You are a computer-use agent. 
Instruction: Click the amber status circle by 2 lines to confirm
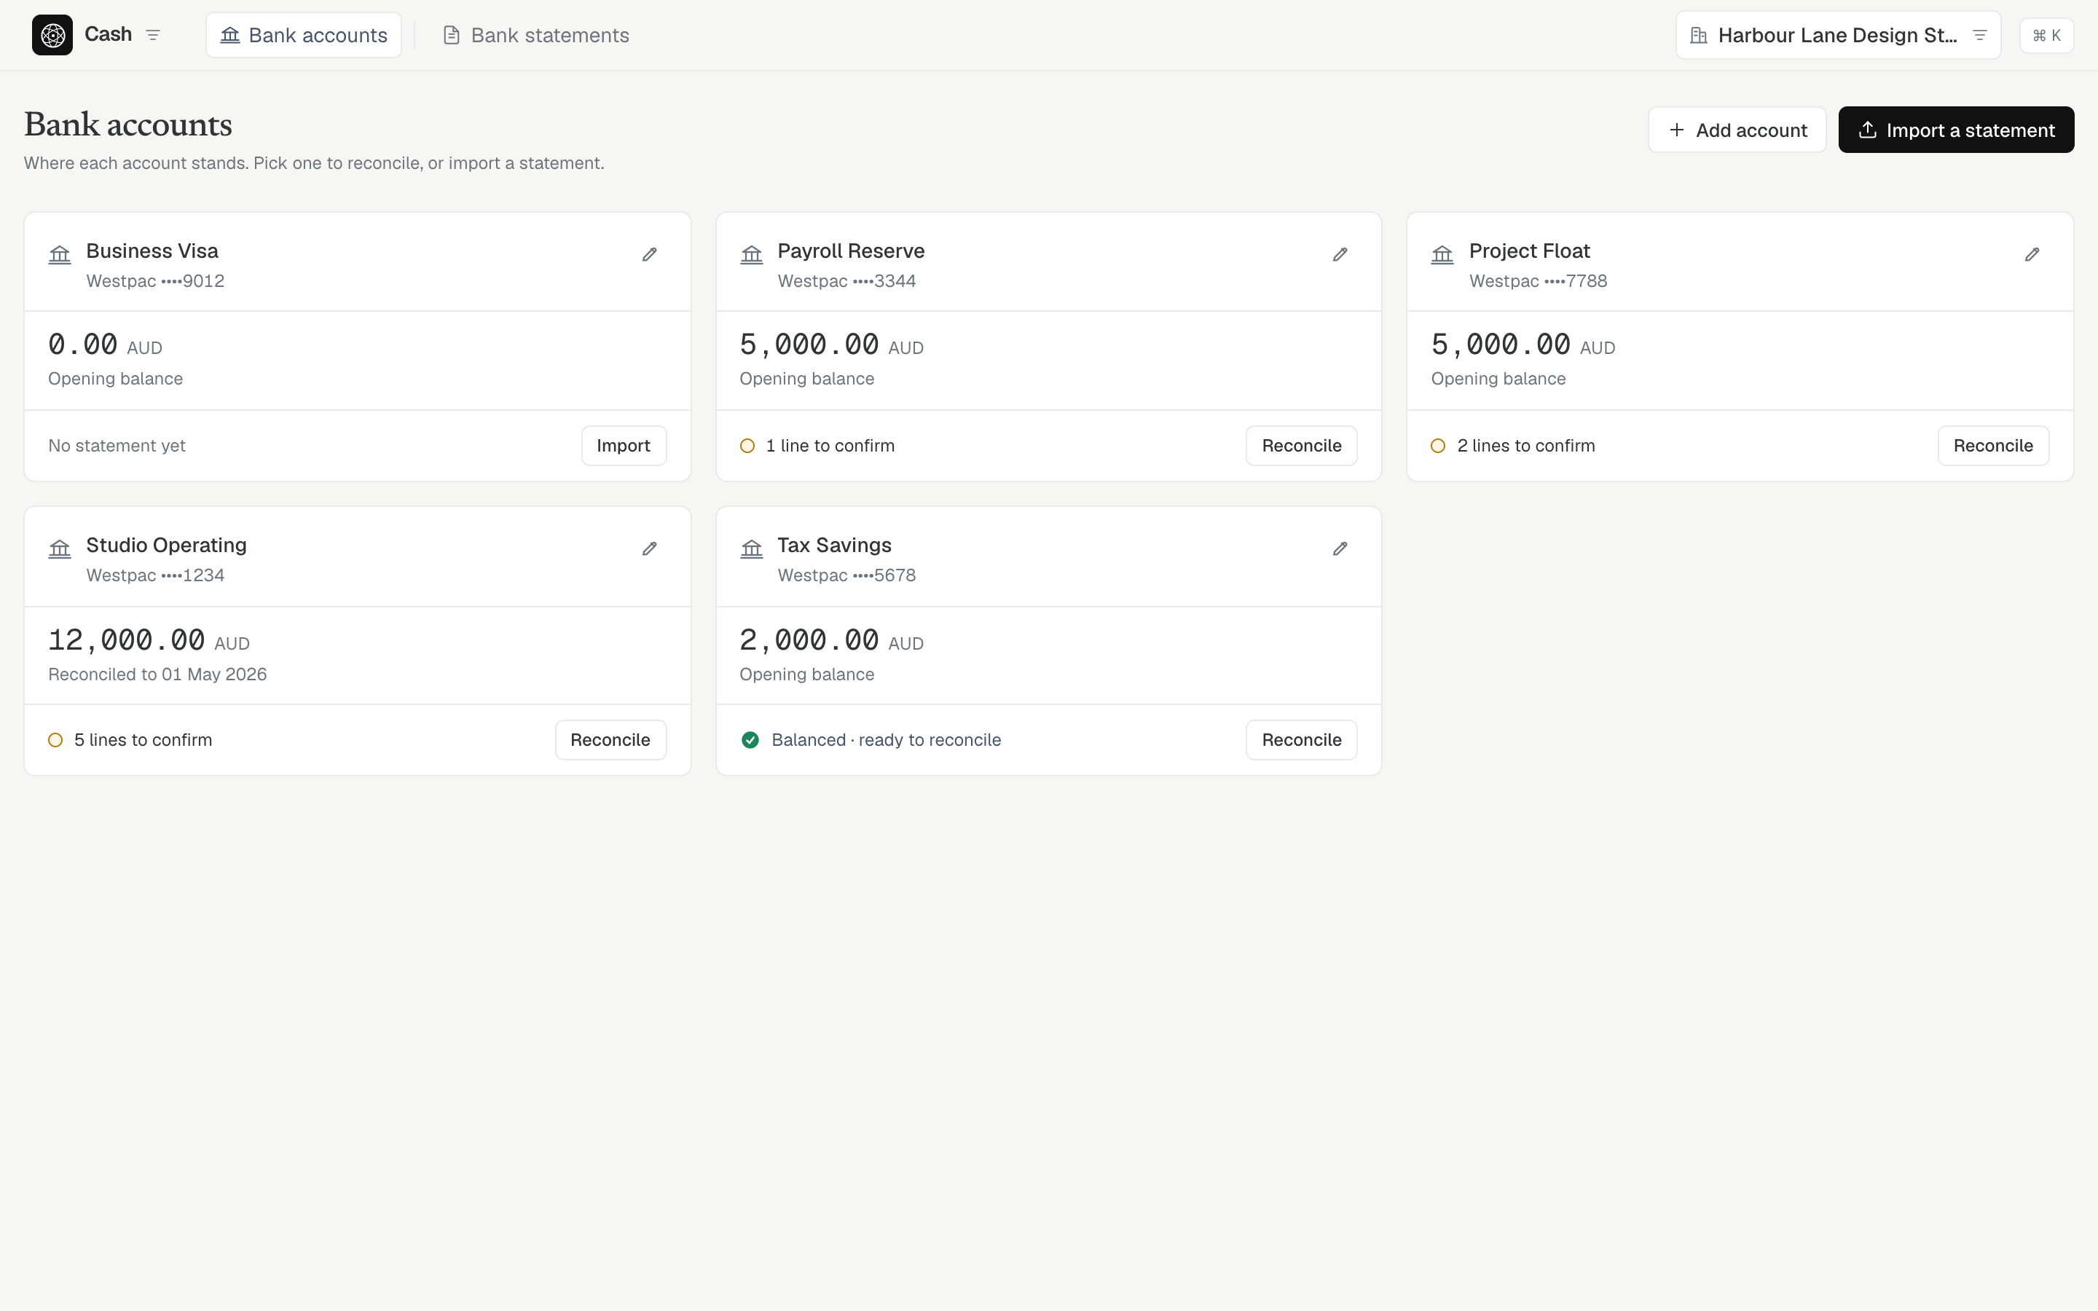(1438, 446)
